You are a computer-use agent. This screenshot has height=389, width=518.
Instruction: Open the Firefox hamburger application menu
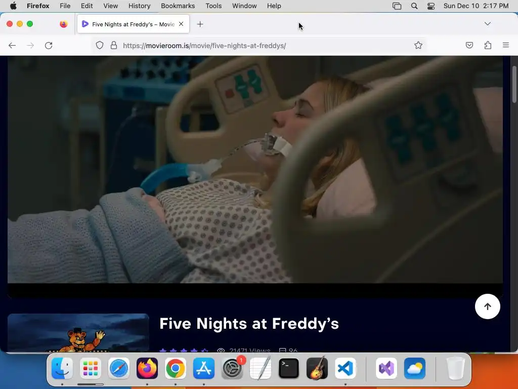pos(505,45)
